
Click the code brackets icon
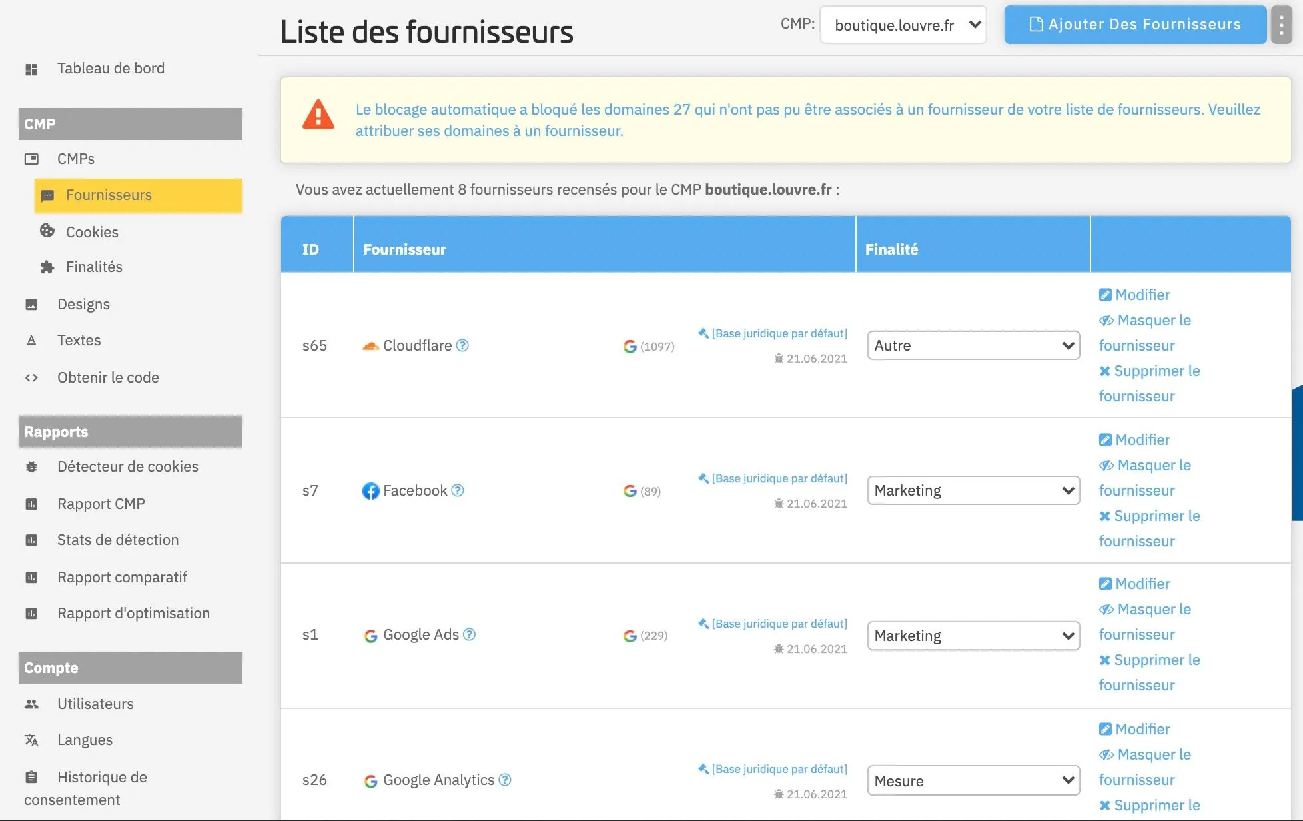pos(31,378)
